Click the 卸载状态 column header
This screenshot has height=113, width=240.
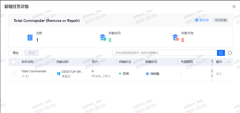[x=151, y=62]
